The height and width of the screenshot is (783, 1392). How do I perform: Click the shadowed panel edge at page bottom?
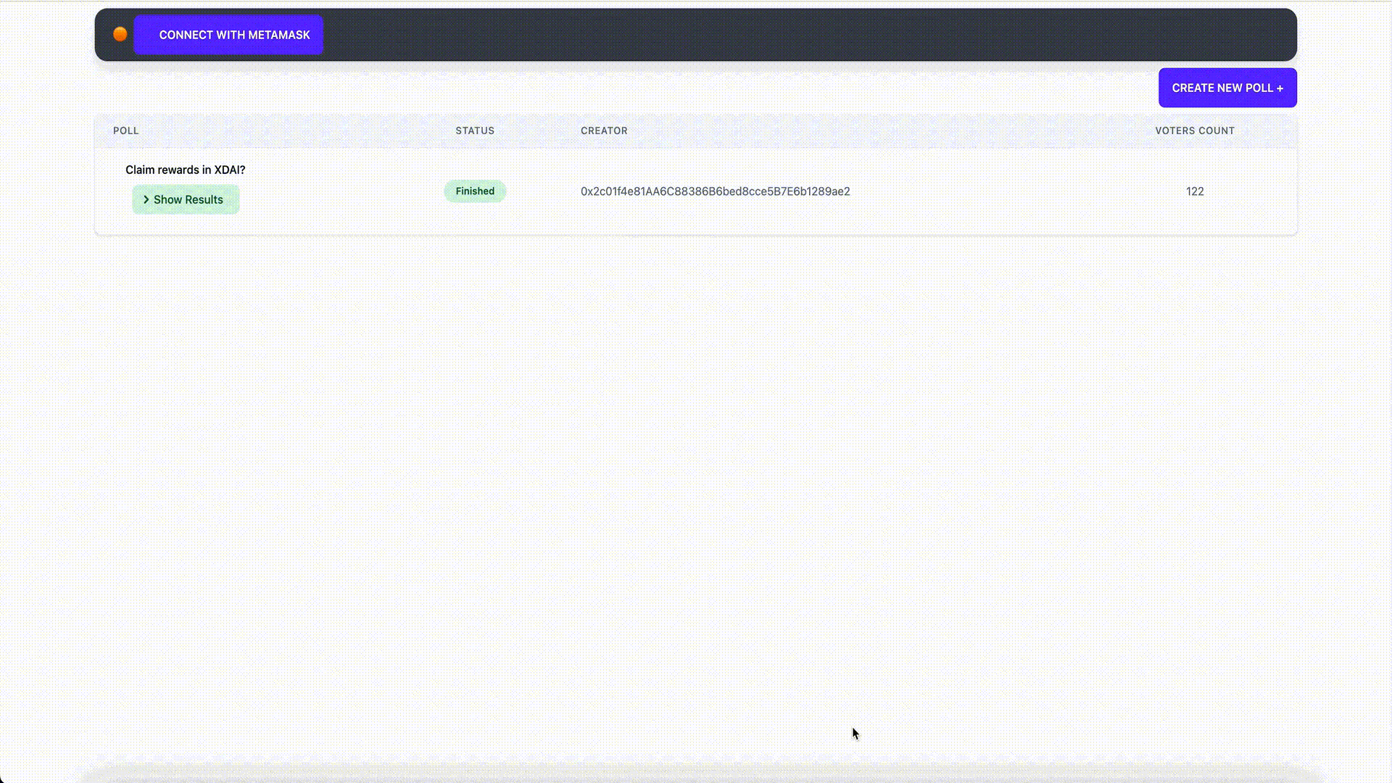(696, 773)
